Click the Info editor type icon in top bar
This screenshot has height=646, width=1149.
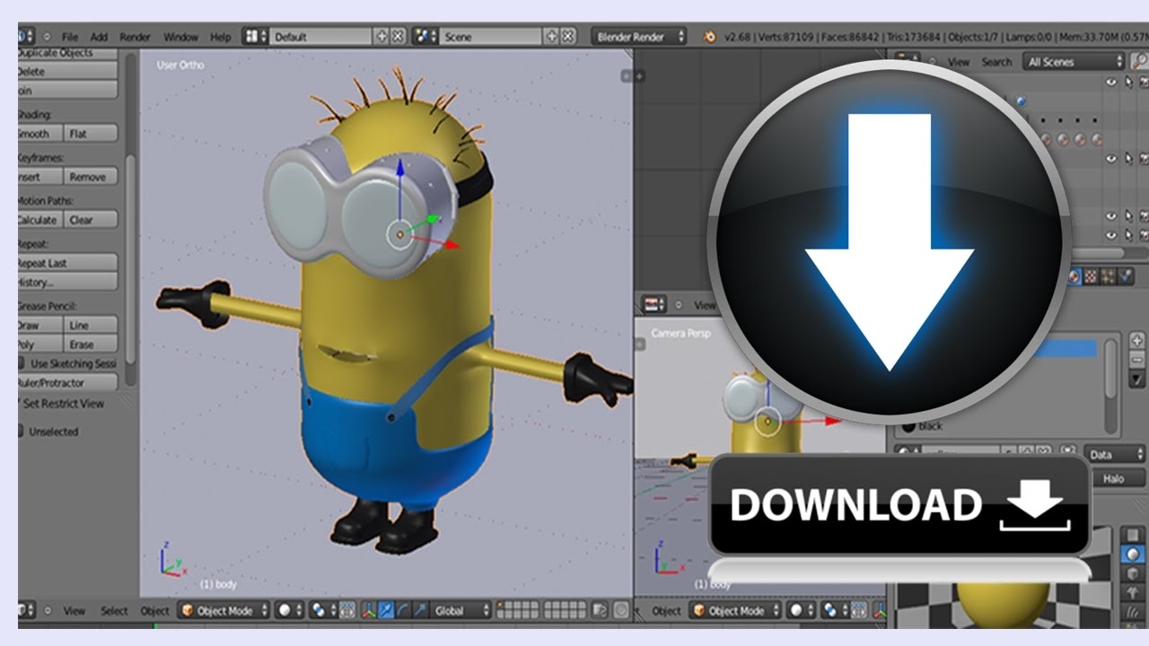pyautogui.click(x=26, y=37)
